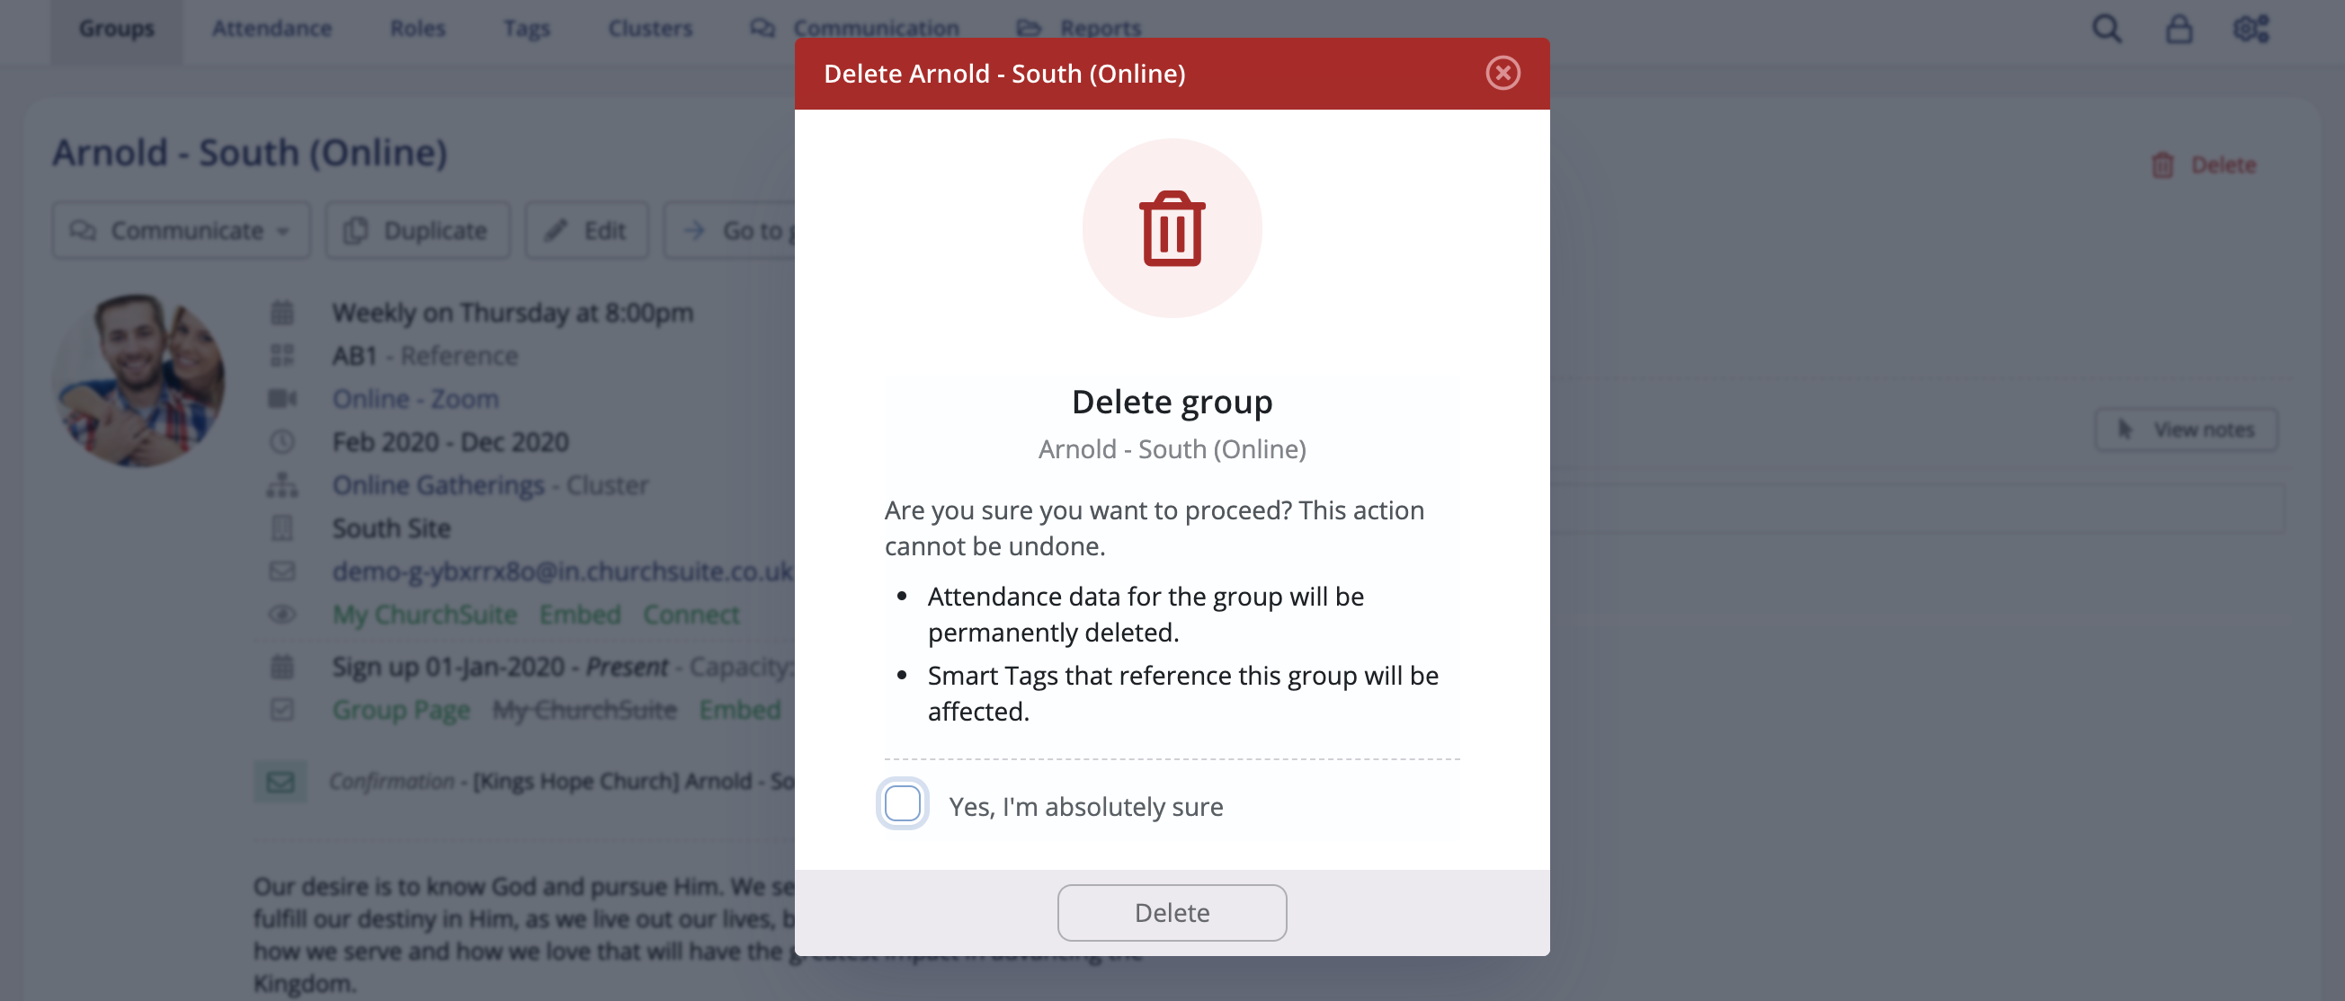Image resolution: width=2345 pixels, height=1001 pixels.
Task: Click the Reports folder icon
Action: point(1029,28)
